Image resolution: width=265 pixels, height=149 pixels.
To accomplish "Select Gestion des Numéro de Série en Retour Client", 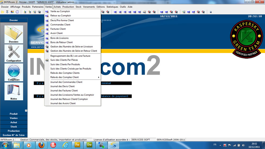I will [x=73, y=51].
